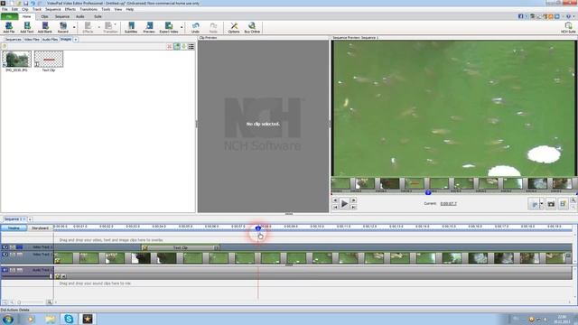Viewport: 578px width, 325px height.
Task: Click the preview zoom in magnifier
Action: (x=573, y=200)
